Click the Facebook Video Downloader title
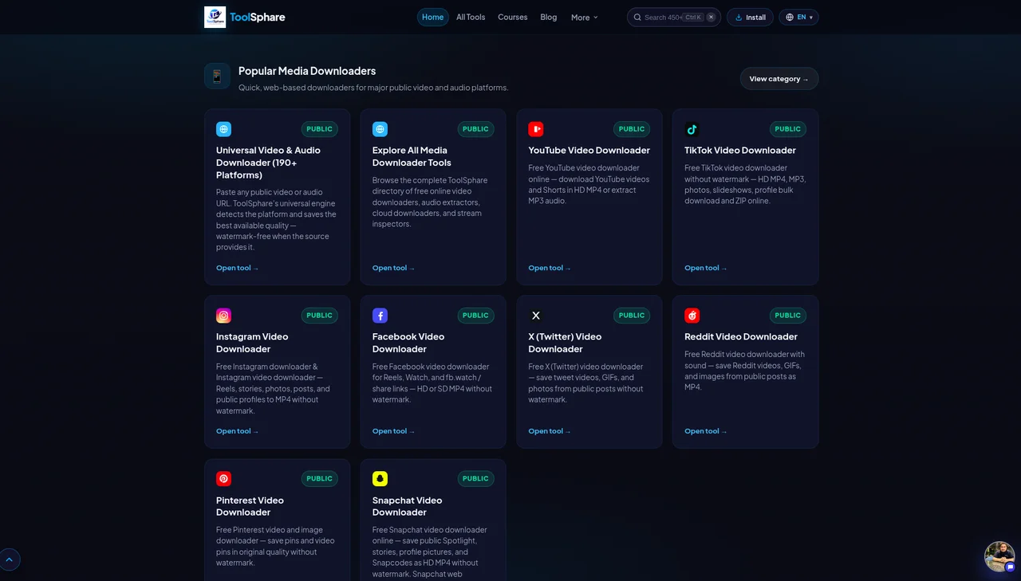Image resolution: width=1021 pixels, height=581 pixels. [x=408, y=343]
